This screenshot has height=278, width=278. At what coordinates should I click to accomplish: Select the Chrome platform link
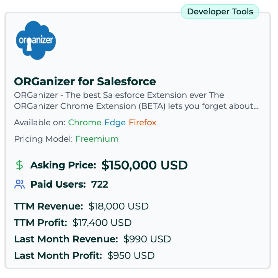(85, 123)
